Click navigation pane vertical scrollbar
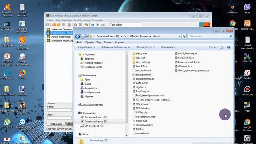Viewport: 256px width, 144px height. 126,88
